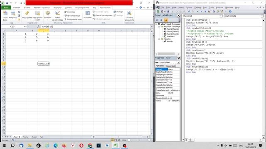Select cell A1 containing 1
This screenshot has width=266, height=149.
point(16,34)
